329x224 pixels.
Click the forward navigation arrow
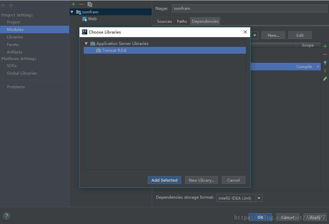(x=11, y=5)
